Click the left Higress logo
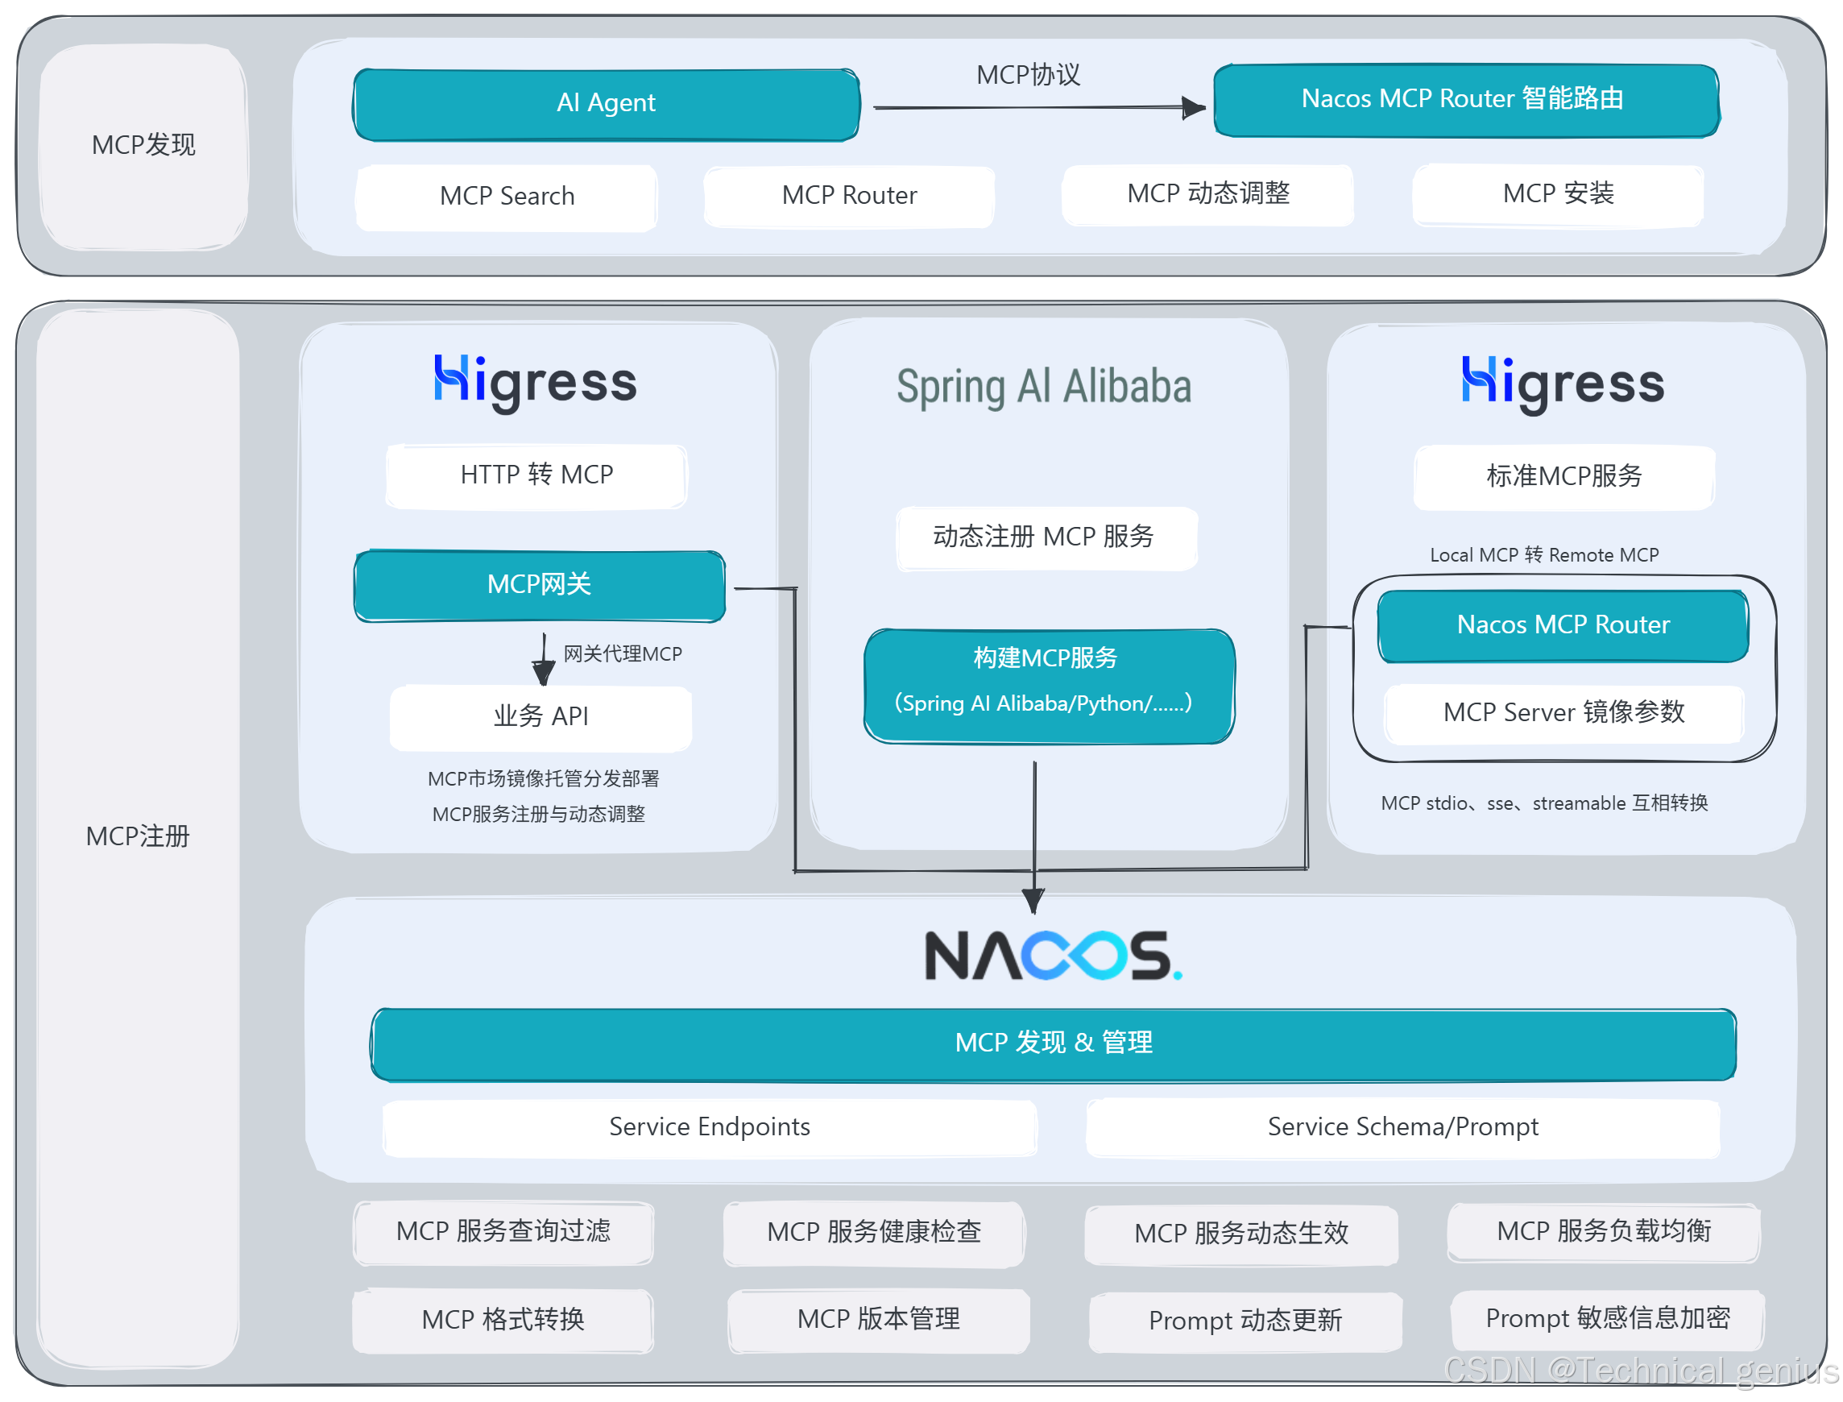This screenshot has height=1402, width=1843. tap(535, 383)
